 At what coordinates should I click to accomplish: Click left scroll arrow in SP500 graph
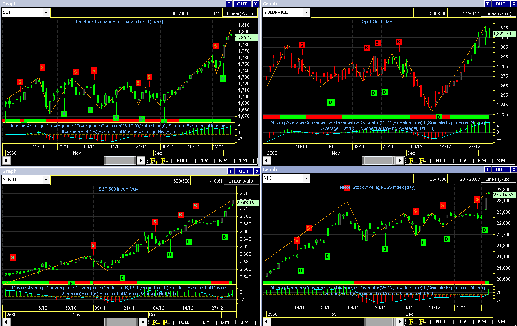(6, 322)
